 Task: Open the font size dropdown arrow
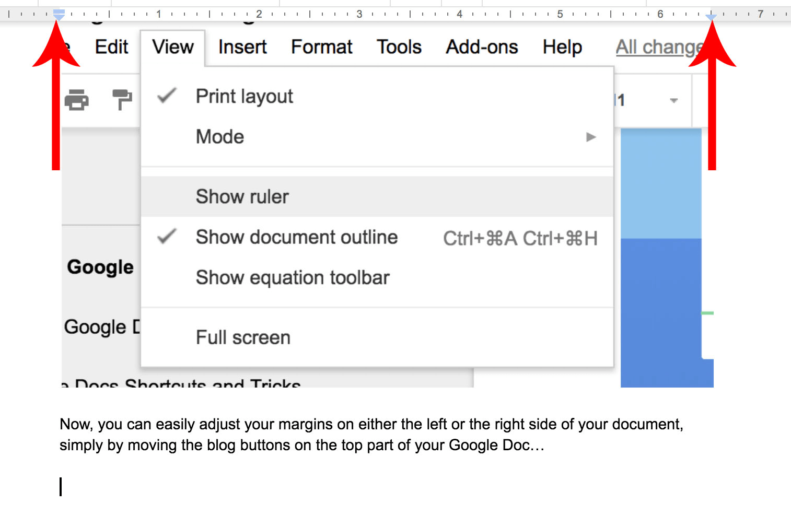[673, 100]
